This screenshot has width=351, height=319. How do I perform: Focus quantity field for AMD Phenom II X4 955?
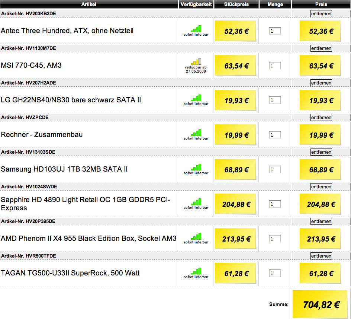coord(275,239)
